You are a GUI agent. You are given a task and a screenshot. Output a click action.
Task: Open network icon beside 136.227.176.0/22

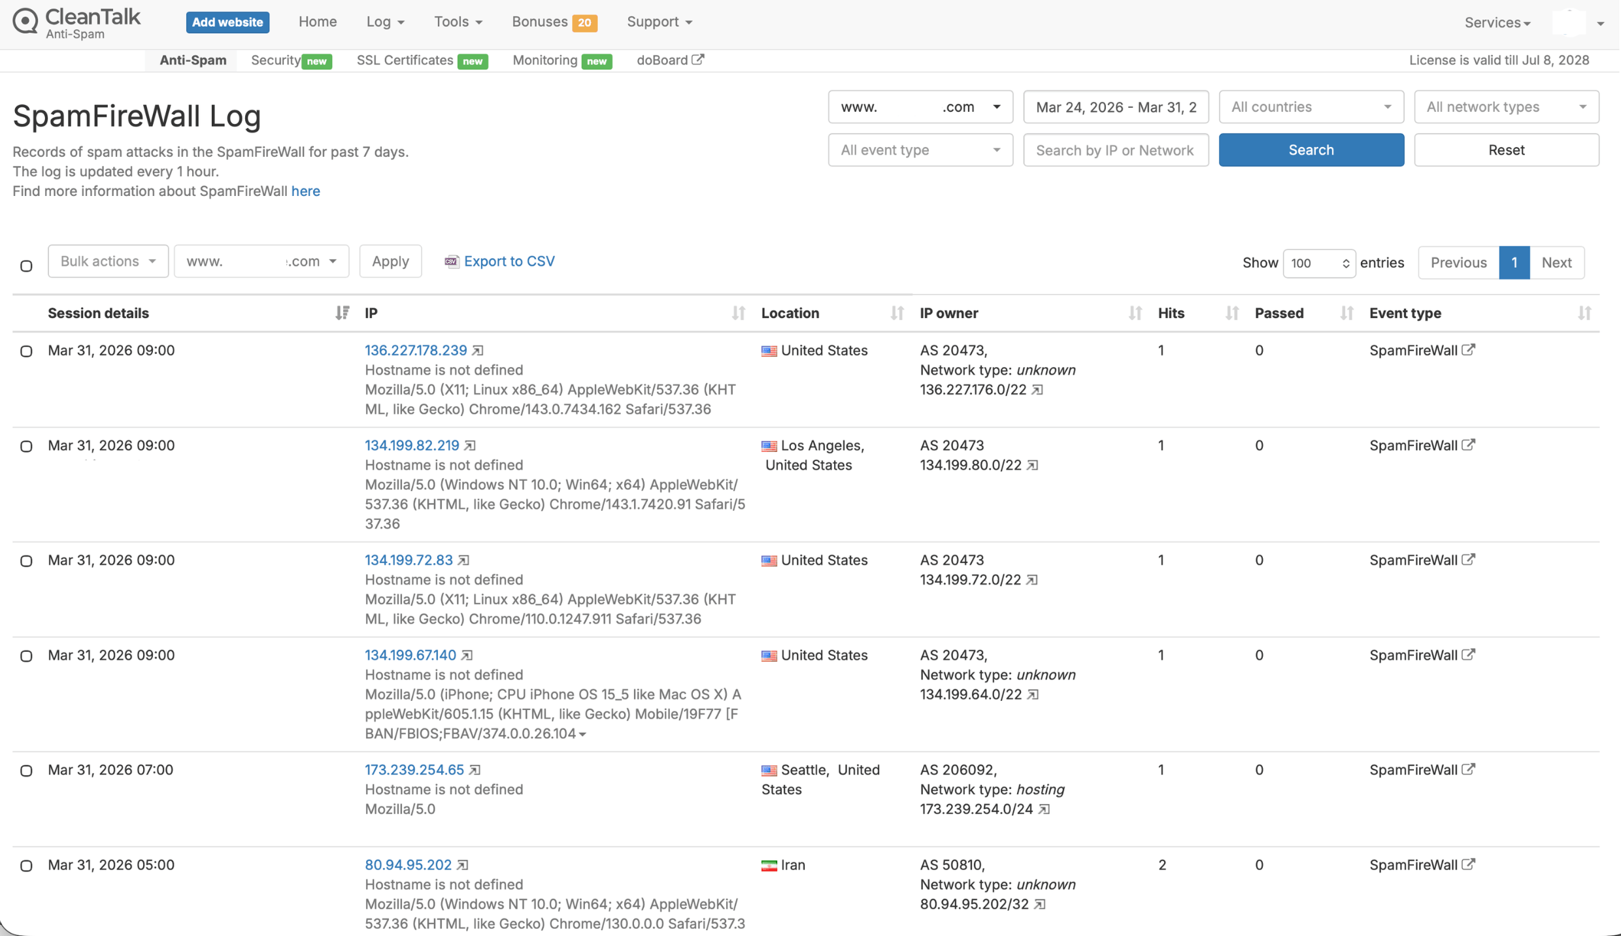1038,390
